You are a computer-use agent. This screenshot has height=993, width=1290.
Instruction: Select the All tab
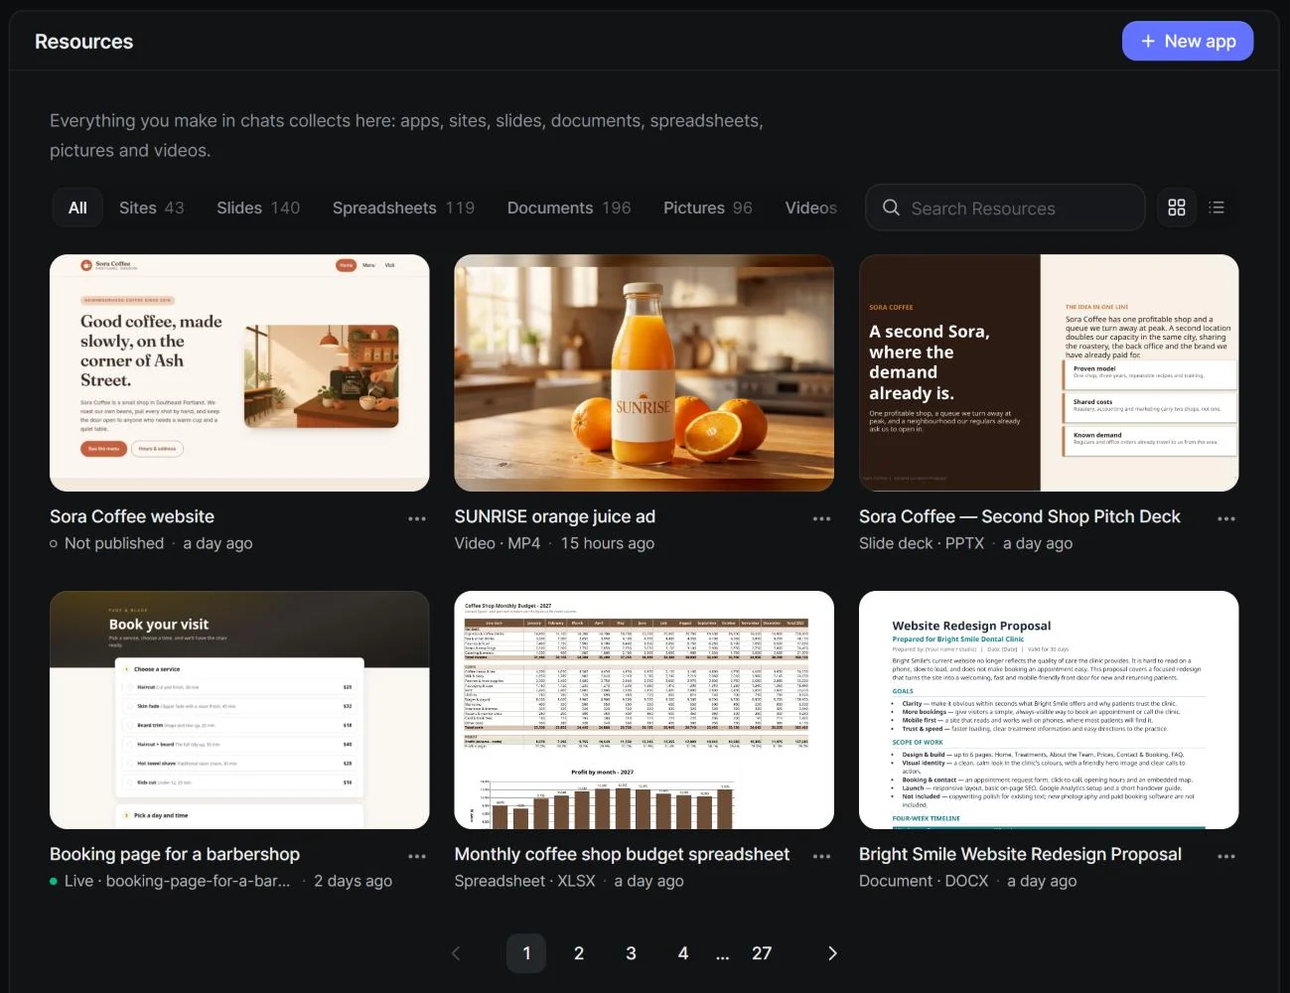click(77, 208)
